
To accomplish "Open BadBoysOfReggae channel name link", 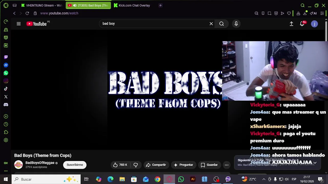I will click(40, 163).
